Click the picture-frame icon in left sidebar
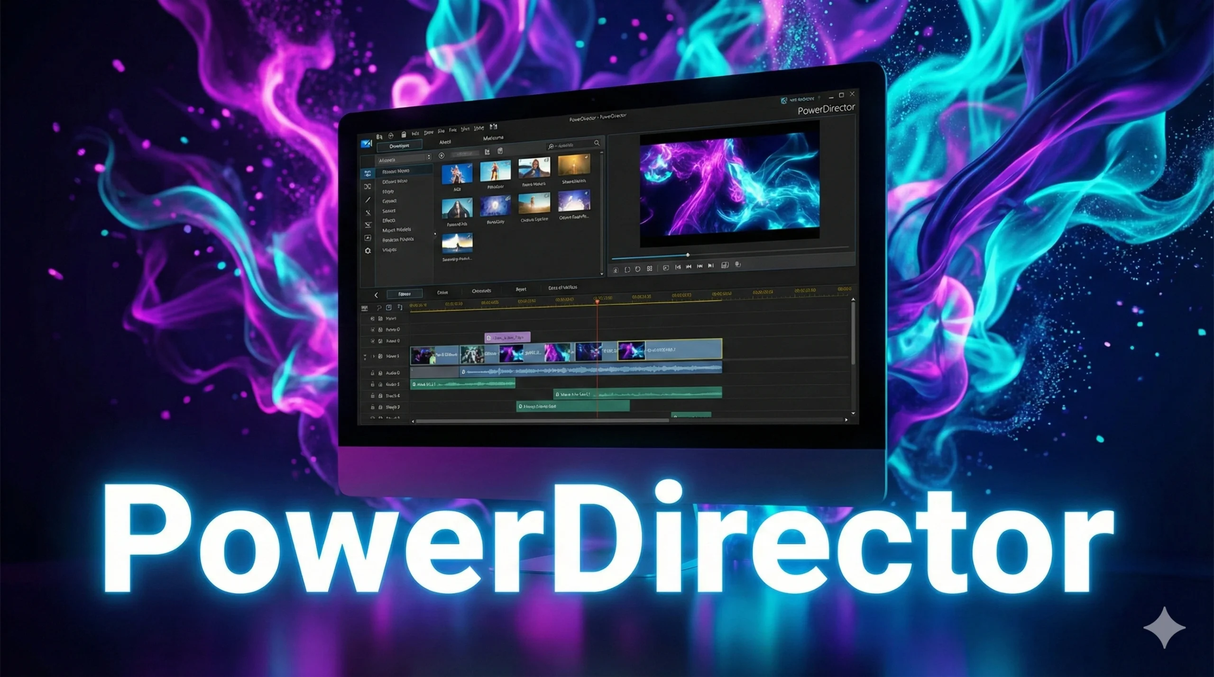The image size is (1214, 677). coord(368,238)
